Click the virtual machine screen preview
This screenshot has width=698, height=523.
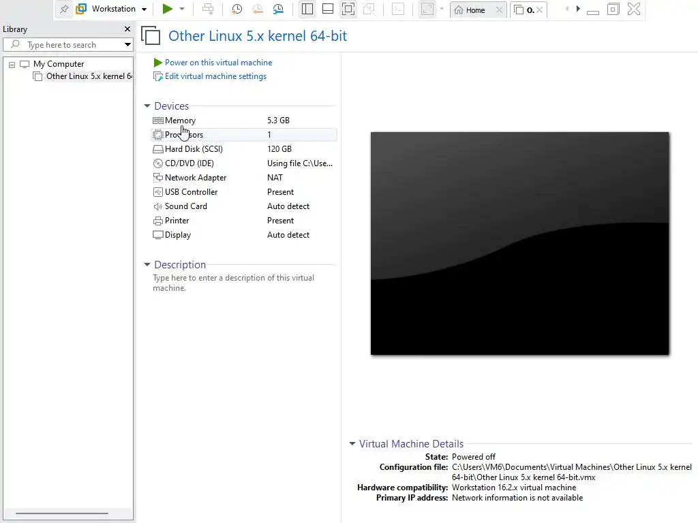[519, 243]
